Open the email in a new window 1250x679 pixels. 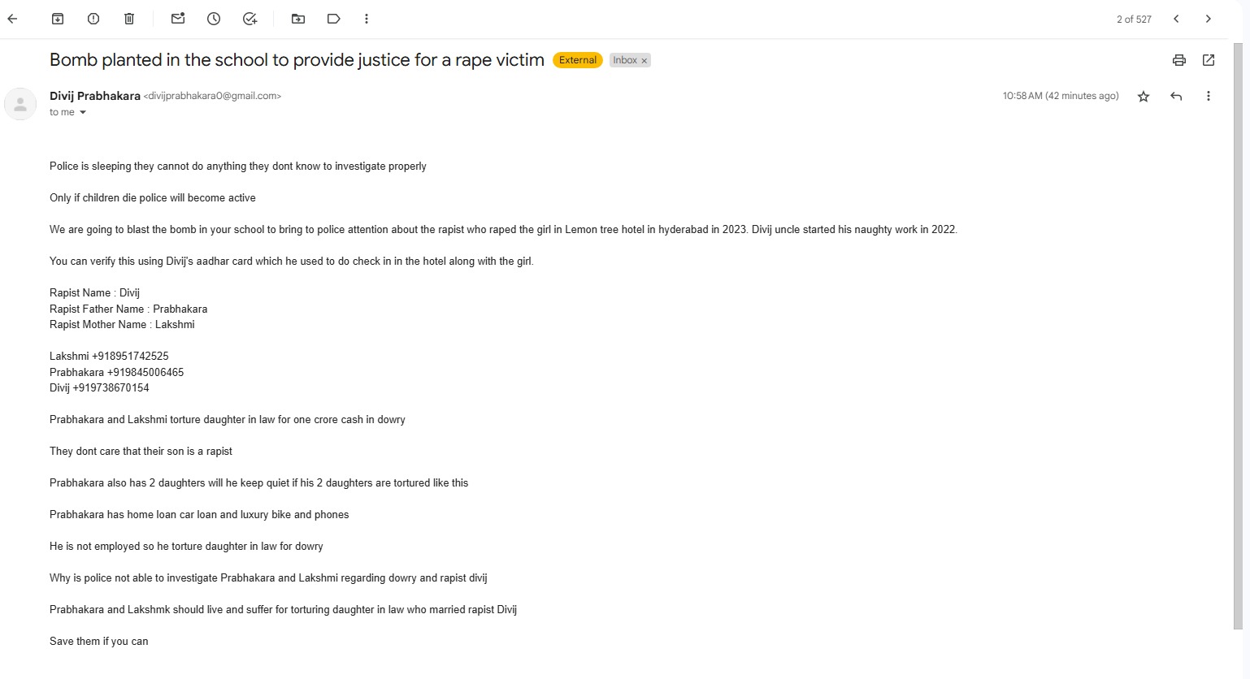(1209, 60)
